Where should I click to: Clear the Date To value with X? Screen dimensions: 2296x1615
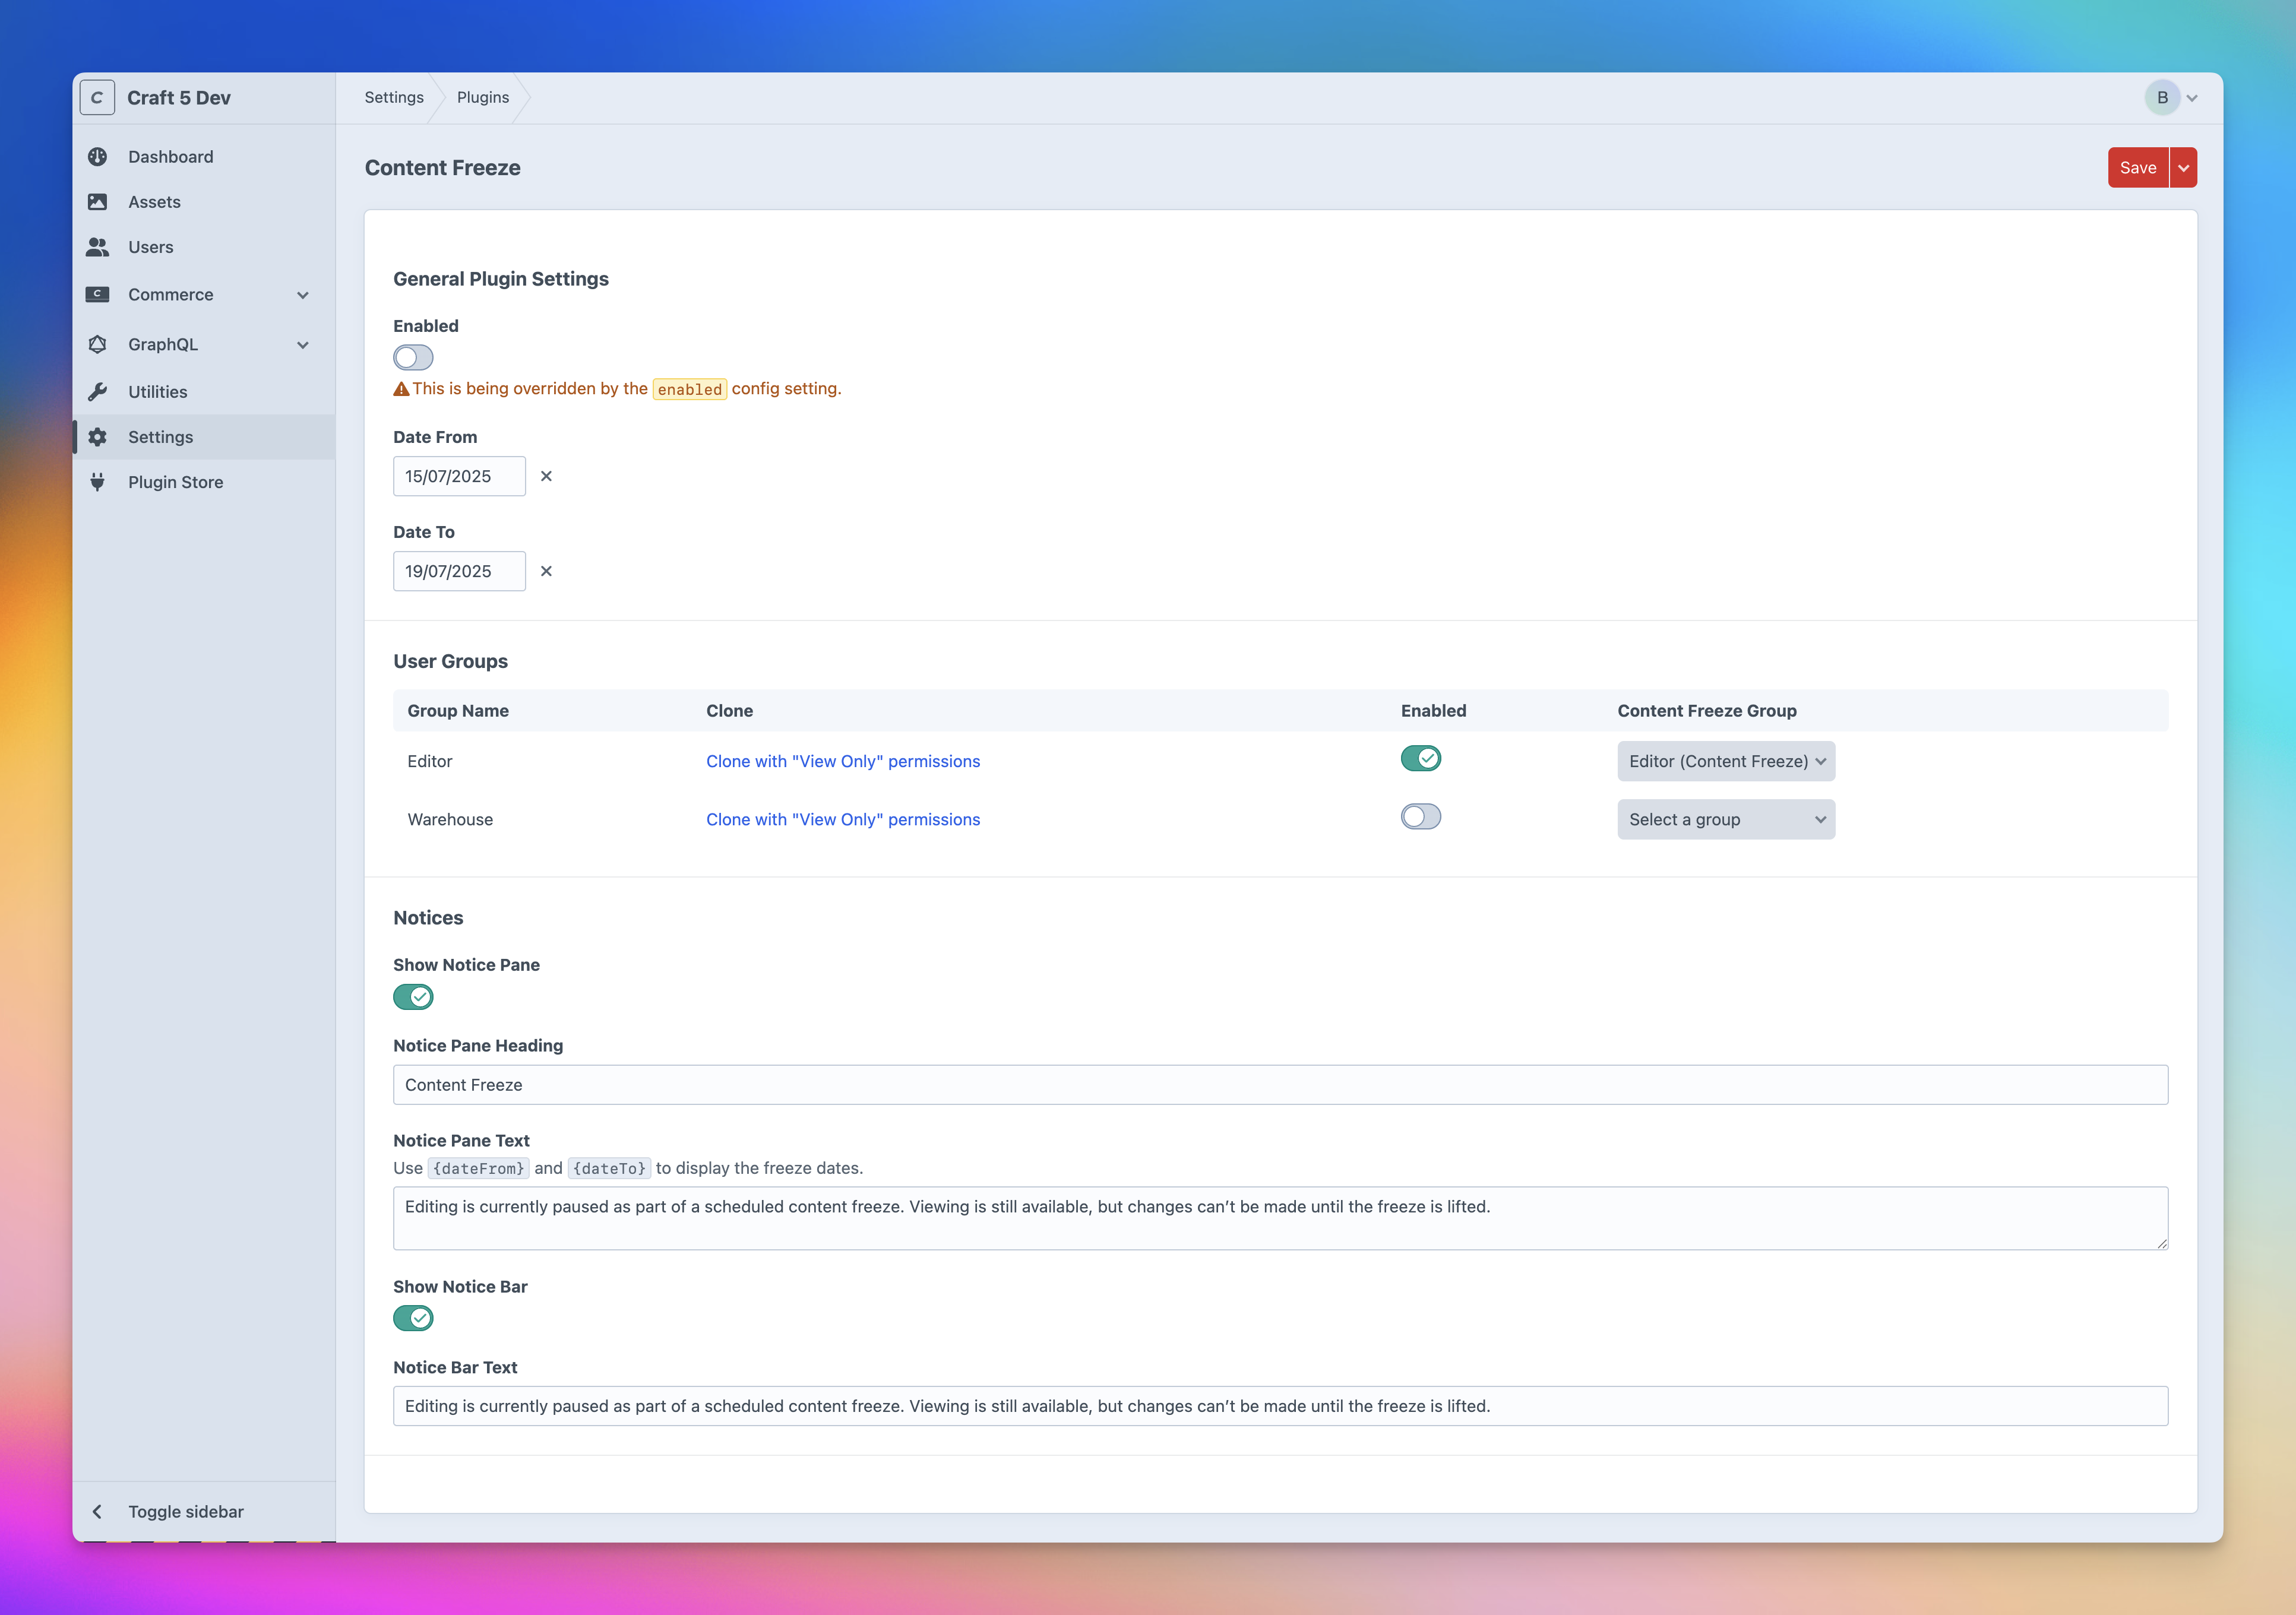(546, 571)
